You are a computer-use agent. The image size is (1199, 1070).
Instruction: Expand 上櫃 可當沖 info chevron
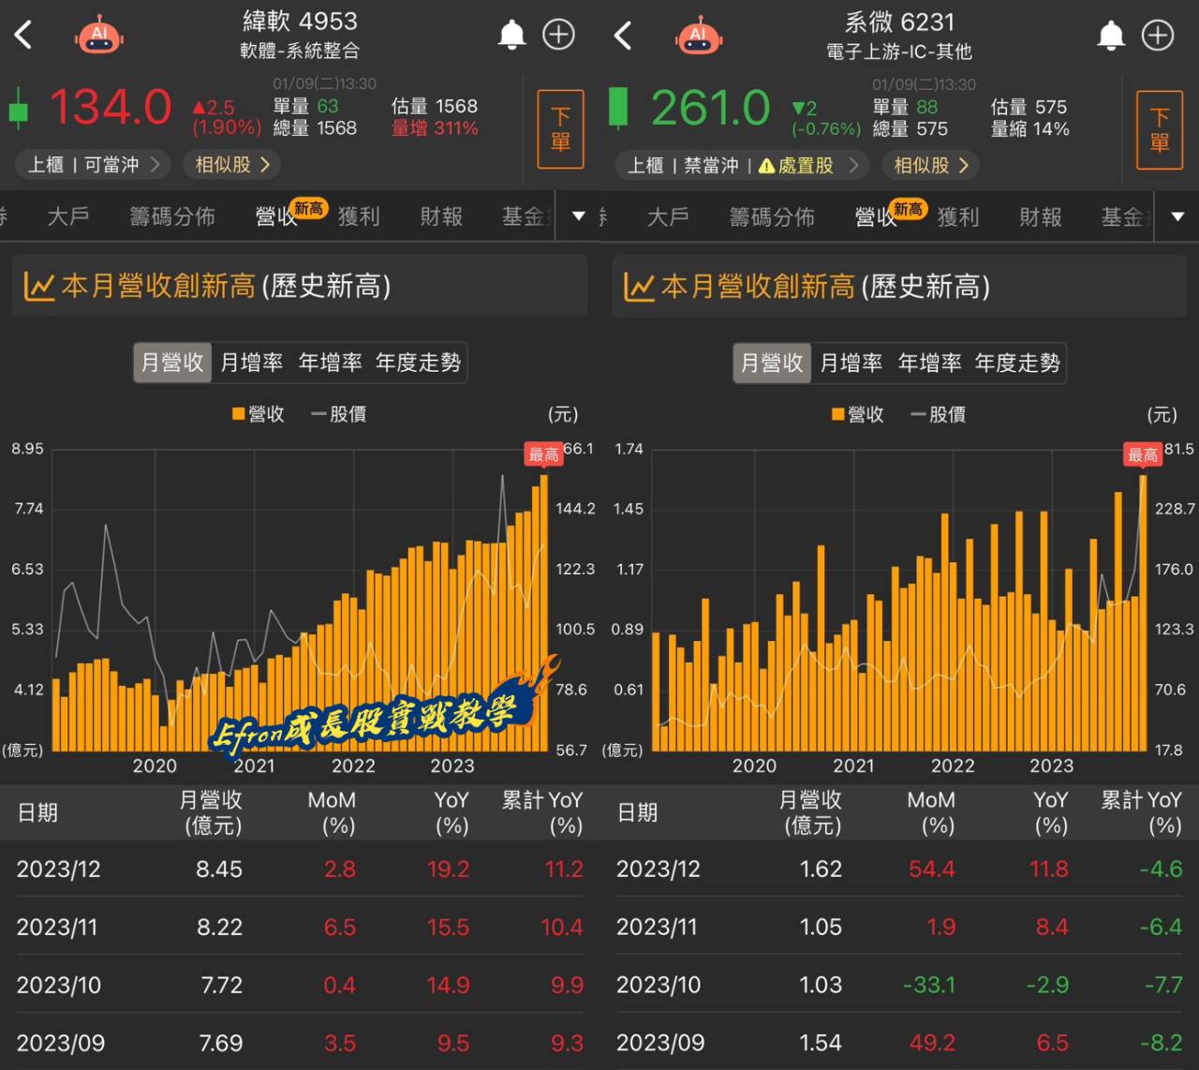155,165
